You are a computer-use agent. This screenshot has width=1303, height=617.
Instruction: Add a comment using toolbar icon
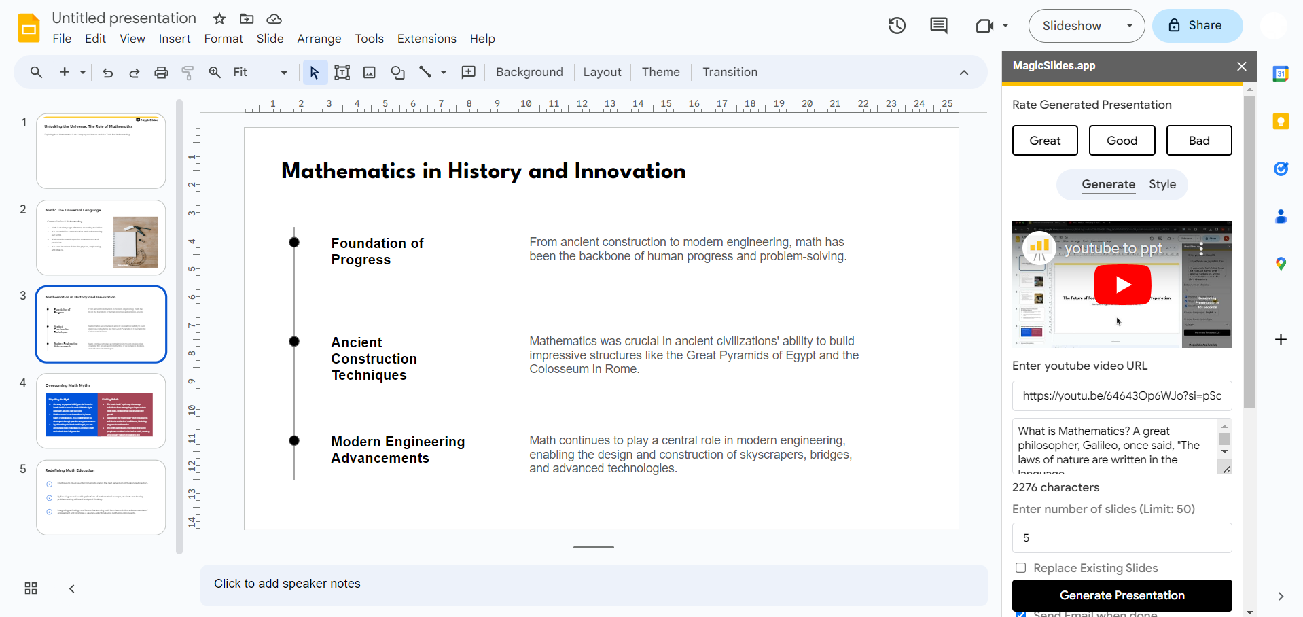coord(468,73)
